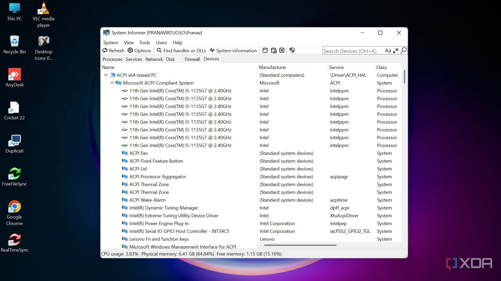Switch to the Services tab
This screenshot has height=281, width=501.
pyautogui.click(x=134, y=59)
